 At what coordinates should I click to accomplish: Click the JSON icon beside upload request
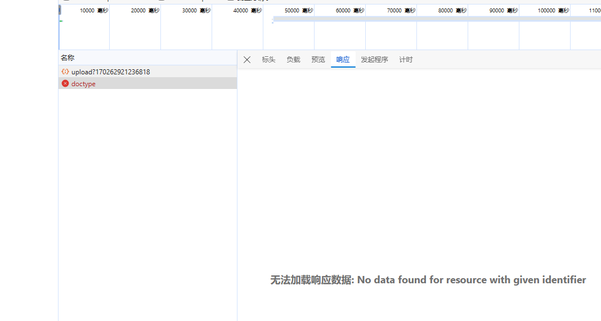click(65, 72)
